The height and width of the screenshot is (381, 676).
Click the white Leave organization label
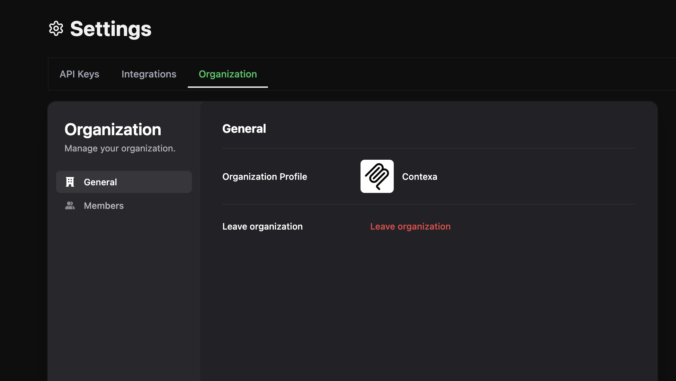262,226
